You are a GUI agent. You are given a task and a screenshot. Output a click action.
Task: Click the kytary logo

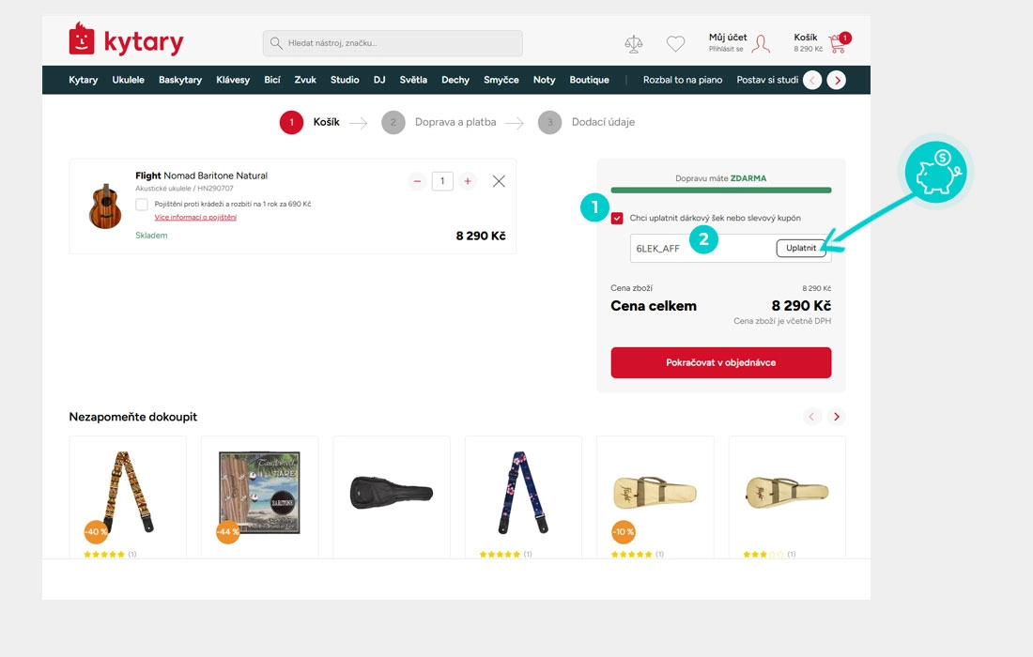click(x=126, y=39)
